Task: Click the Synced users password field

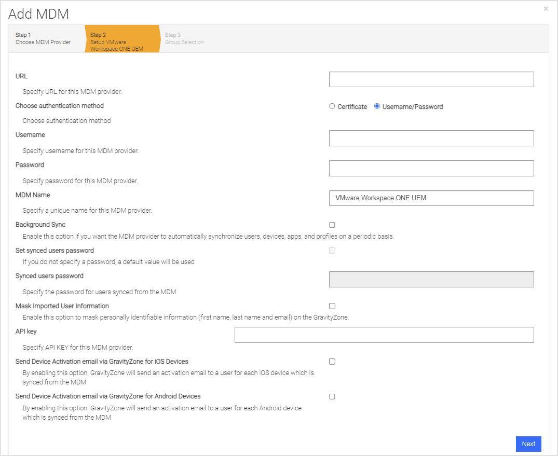Action: point(431,279)
